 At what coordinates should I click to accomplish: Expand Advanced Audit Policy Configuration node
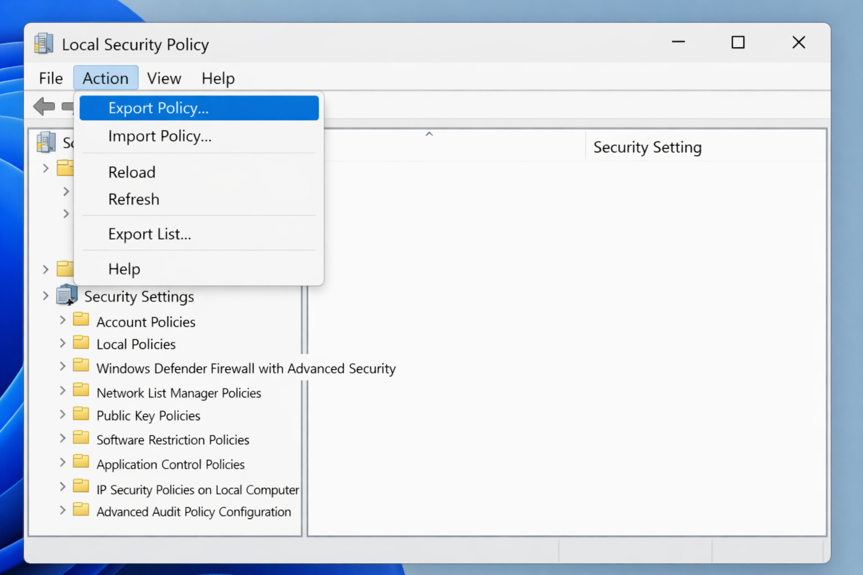point(62,510)
